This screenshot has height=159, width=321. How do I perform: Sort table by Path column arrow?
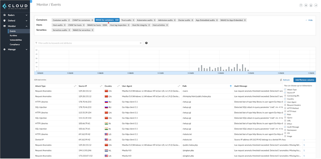(x=231, y=86)
